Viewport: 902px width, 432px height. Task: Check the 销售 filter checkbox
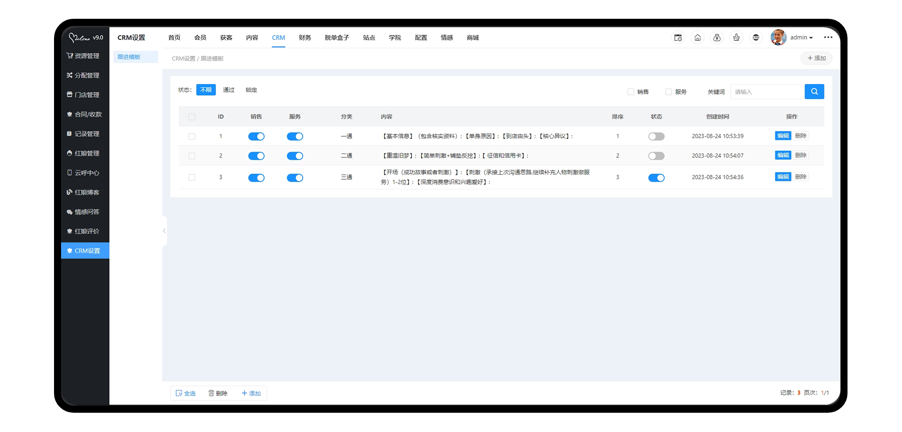[631, 92]
